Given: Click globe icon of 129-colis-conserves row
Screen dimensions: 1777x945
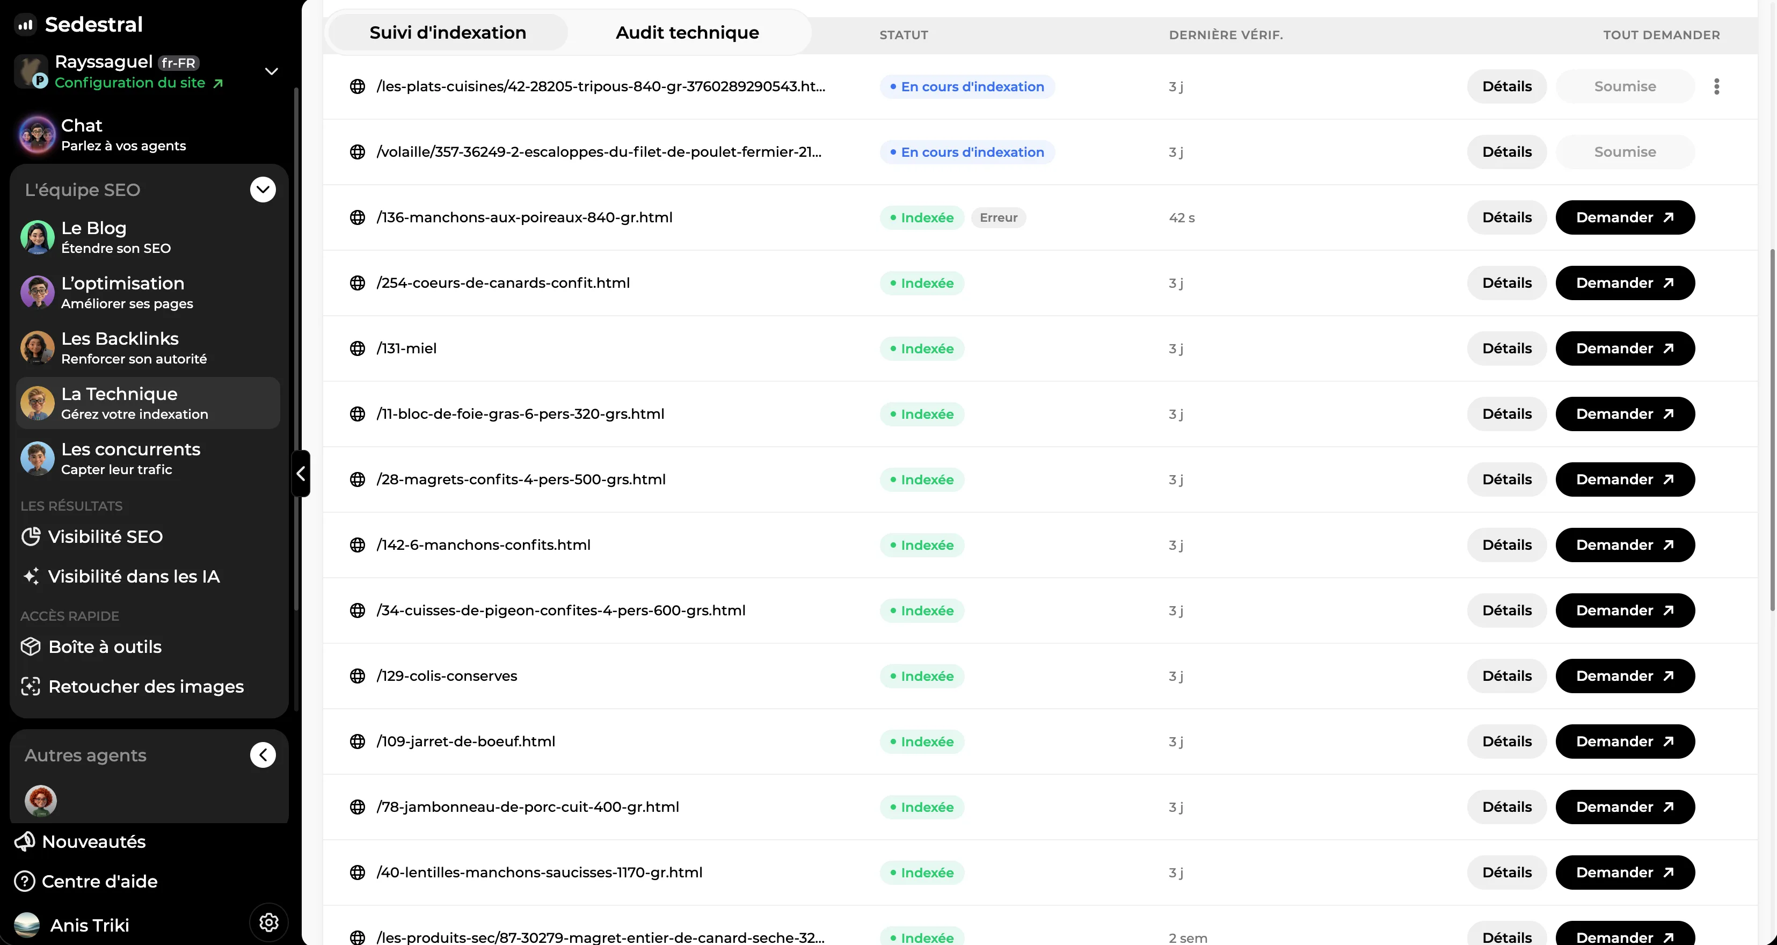Looking at the screenshot, I should [358, 676].
